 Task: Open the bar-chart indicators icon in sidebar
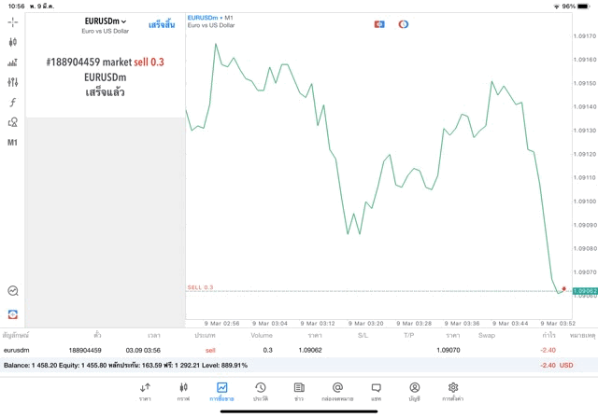(x=12, y=63)
